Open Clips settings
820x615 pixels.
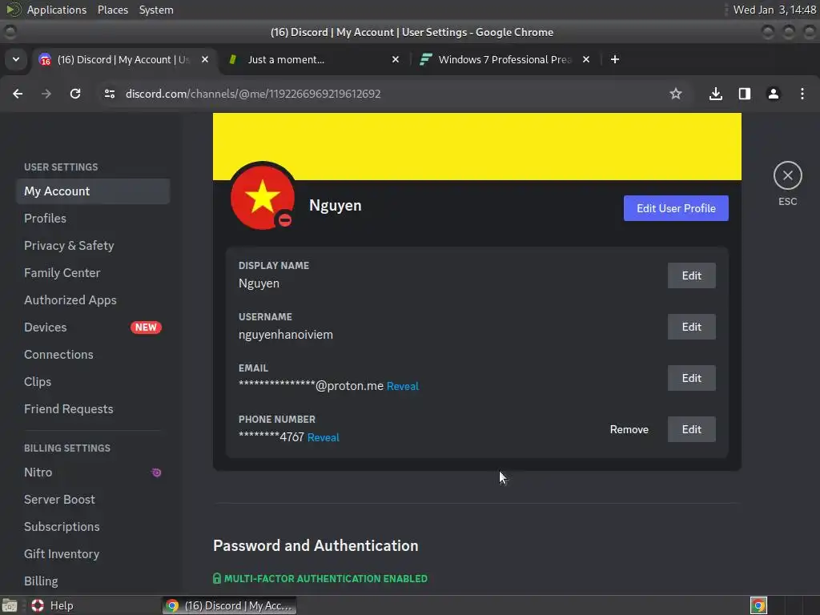click(93, 382)
